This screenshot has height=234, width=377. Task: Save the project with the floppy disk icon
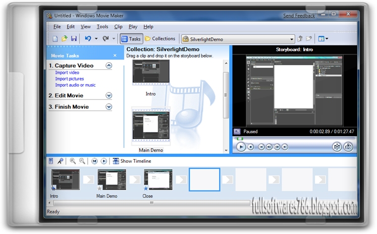point(74,39)
